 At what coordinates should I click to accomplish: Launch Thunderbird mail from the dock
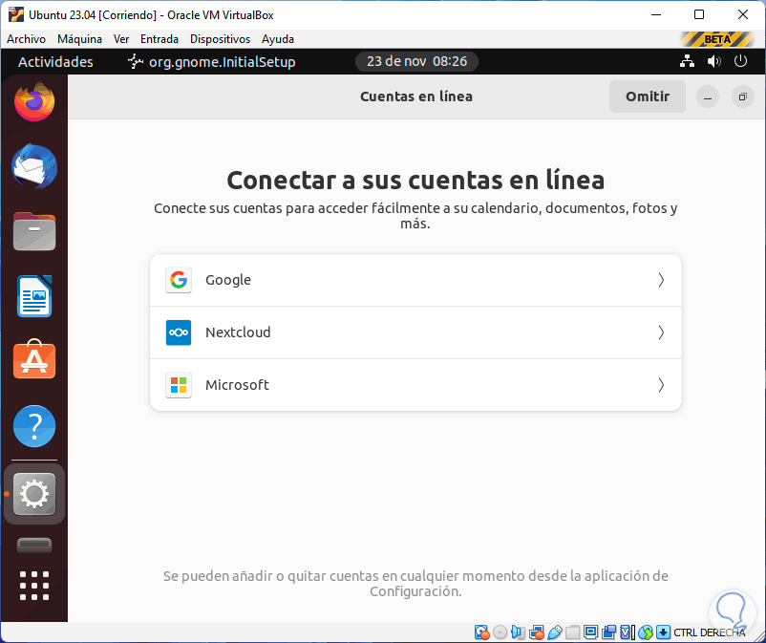click(34, 166)
